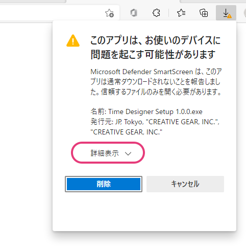
Task: Click inside the browser address bar
Action: 51,13
